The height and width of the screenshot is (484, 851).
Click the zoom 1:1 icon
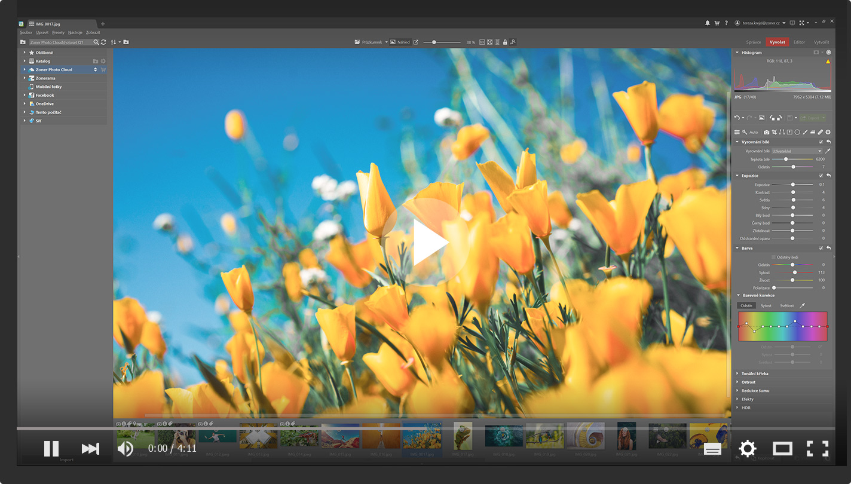pyautogui.click(x=482, y=42)
